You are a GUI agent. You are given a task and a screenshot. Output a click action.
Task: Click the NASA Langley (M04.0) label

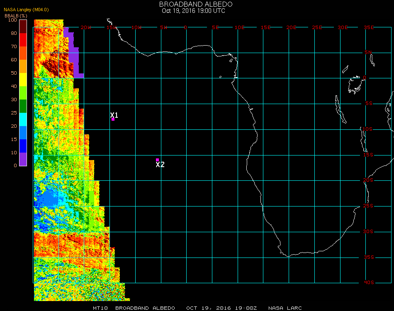(26, 10)
